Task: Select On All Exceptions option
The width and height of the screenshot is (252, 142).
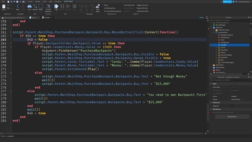Action: click(x=109, y=8)
